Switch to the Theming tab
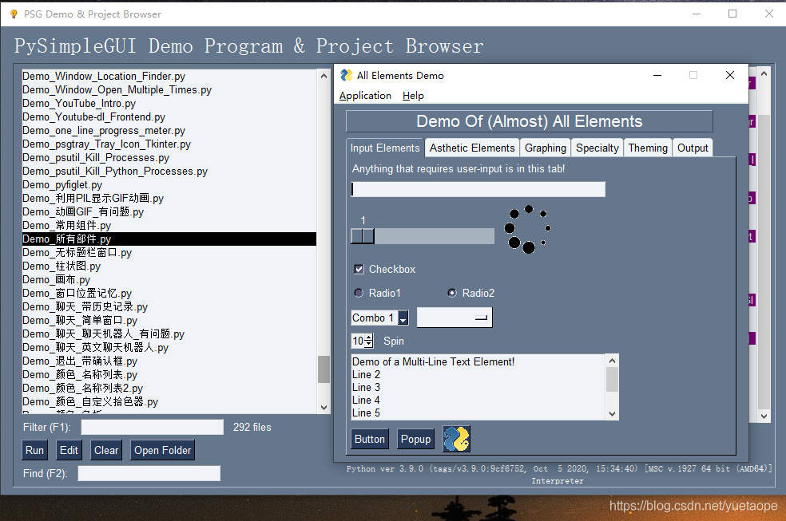Image resolution: width=786 pixels, height=521 pixels. pos(648,148)
